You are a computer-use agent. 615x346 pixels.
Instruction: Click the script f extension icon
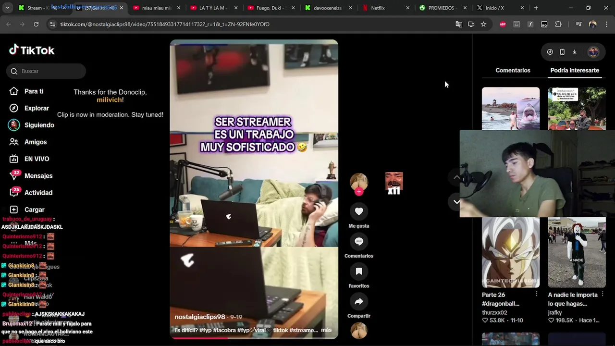[x=530, y=24]
